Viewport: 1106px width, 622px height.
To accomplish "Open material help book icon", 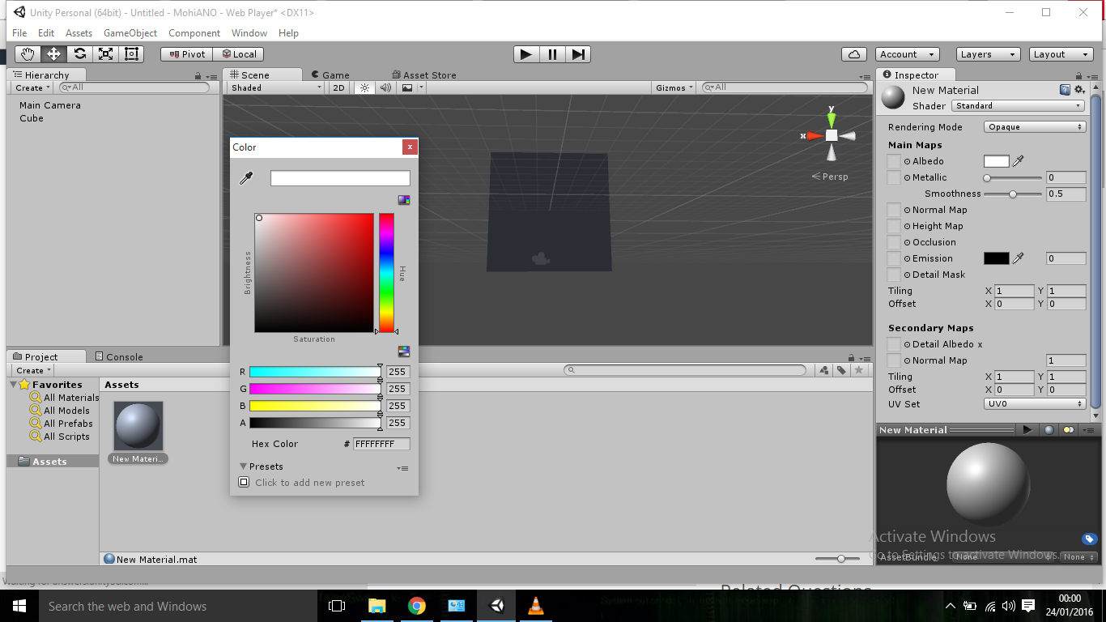I will click(1065, 90).
